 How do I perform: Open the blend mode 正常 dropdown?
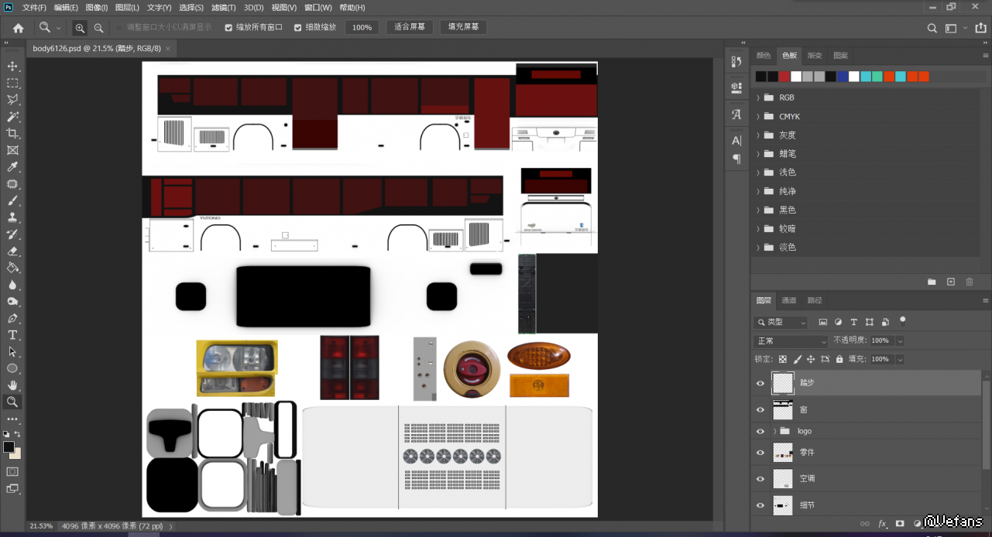(x=790, y=341)
